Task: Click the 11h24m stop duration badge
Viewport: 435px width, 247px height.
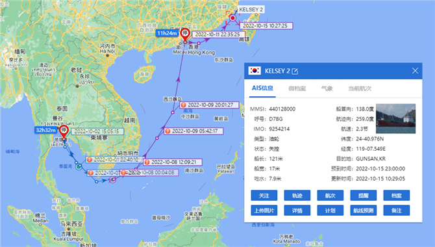Action: click(168, 33)
